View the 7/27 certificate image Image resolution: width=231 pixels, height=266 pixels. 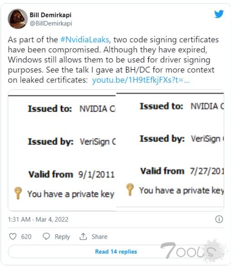point(170,150)
